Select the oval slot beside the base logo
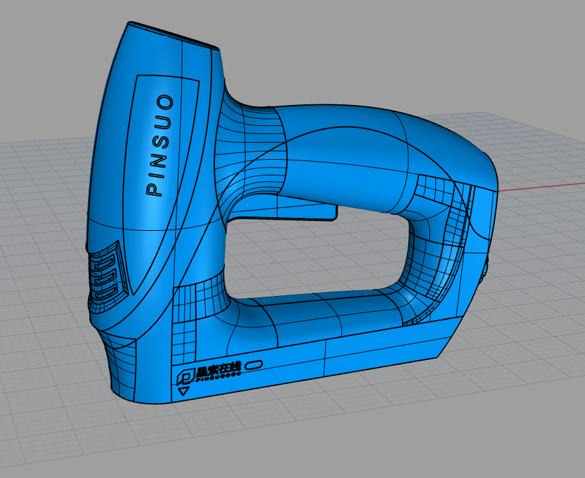585x478 pixels. tap(253, 364)
